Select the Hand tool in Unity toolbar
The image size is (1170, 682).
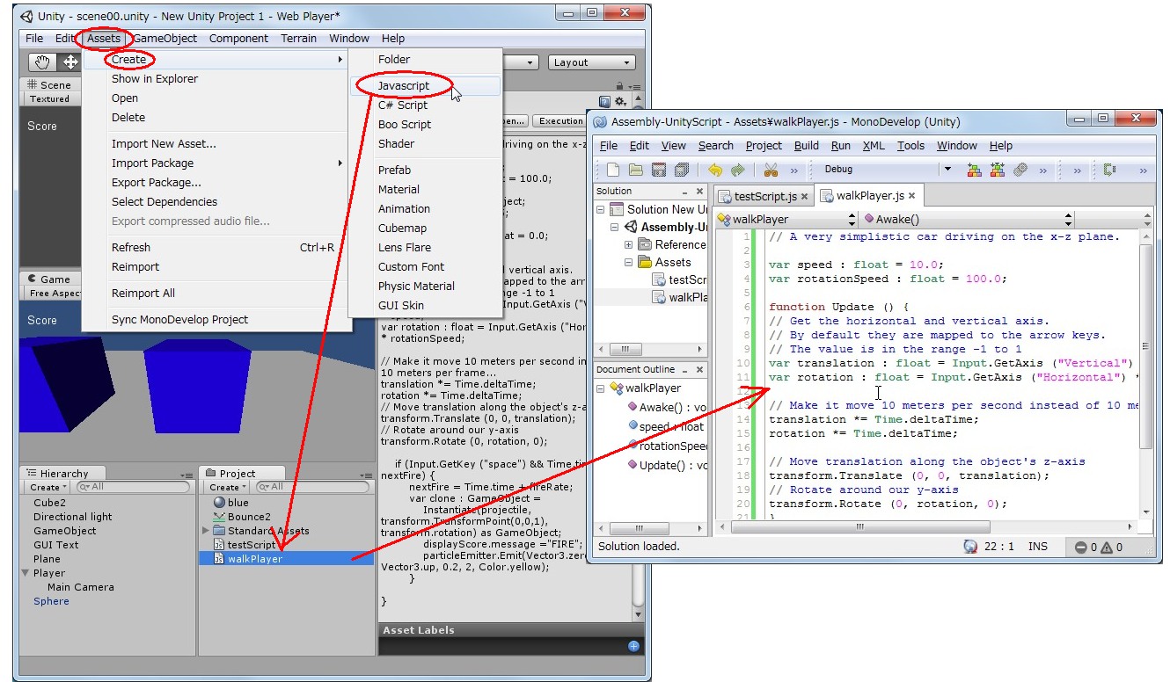(43, 62)
